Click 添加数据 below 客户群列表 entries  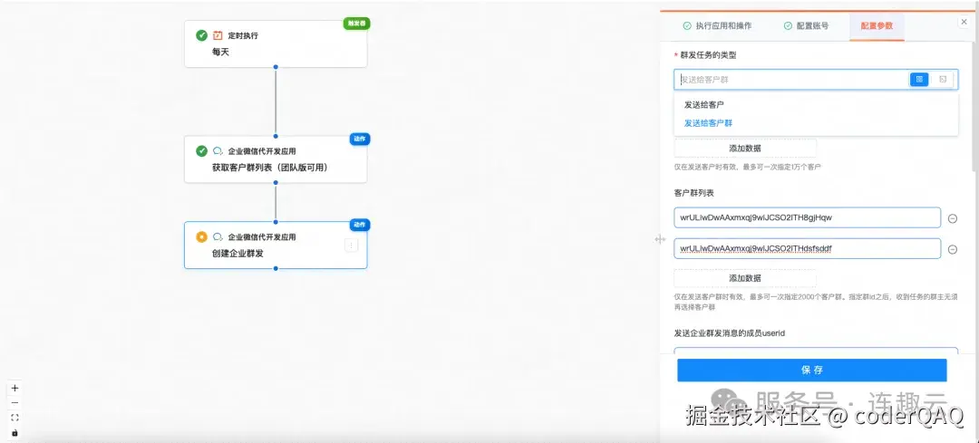click(x=745, y=278)
